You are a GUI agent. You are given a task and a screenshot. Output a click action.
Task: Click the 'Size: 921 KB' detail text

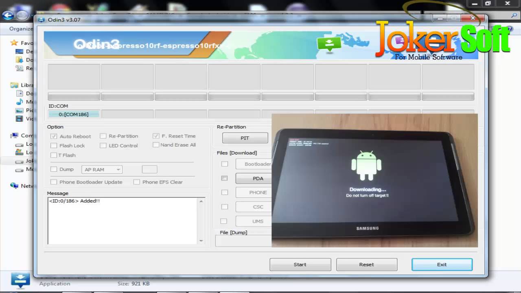point(134,284)
